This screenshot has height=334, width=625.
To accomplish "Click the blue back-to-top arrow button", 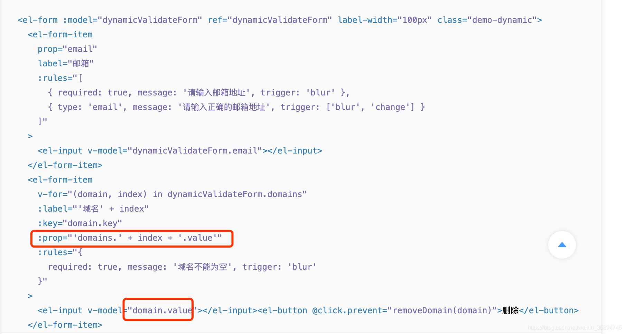I will tap(562, 245).
